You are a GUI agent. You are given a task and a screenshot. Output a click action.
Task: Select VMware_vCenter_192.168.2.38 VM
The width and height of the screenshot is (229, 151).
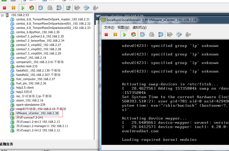[37, 113]
